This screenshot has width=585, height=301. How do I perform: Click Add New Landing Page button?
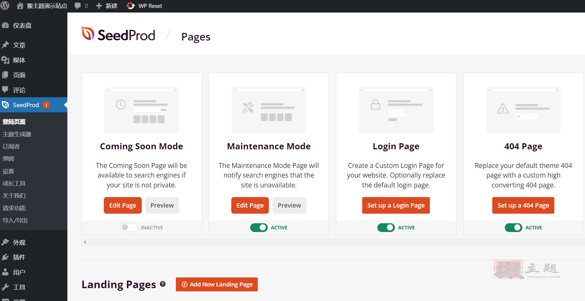(x=217, y=284)
